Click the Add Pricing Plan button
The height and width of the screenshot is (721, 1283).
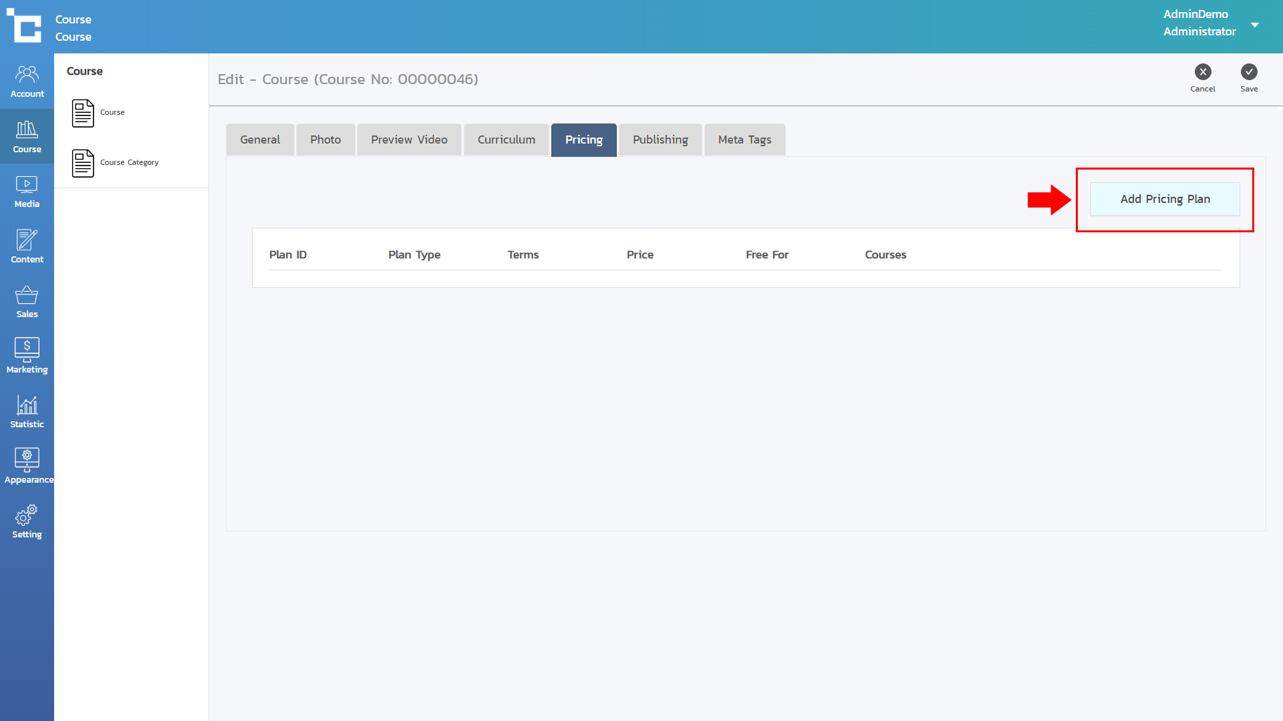[x=1165, y=199]
